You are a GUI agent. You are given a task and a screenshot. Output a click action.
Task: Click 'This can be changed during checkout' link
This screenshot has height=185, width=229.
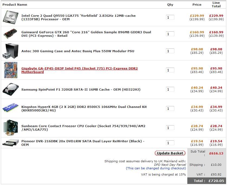[x=156, y=168]
